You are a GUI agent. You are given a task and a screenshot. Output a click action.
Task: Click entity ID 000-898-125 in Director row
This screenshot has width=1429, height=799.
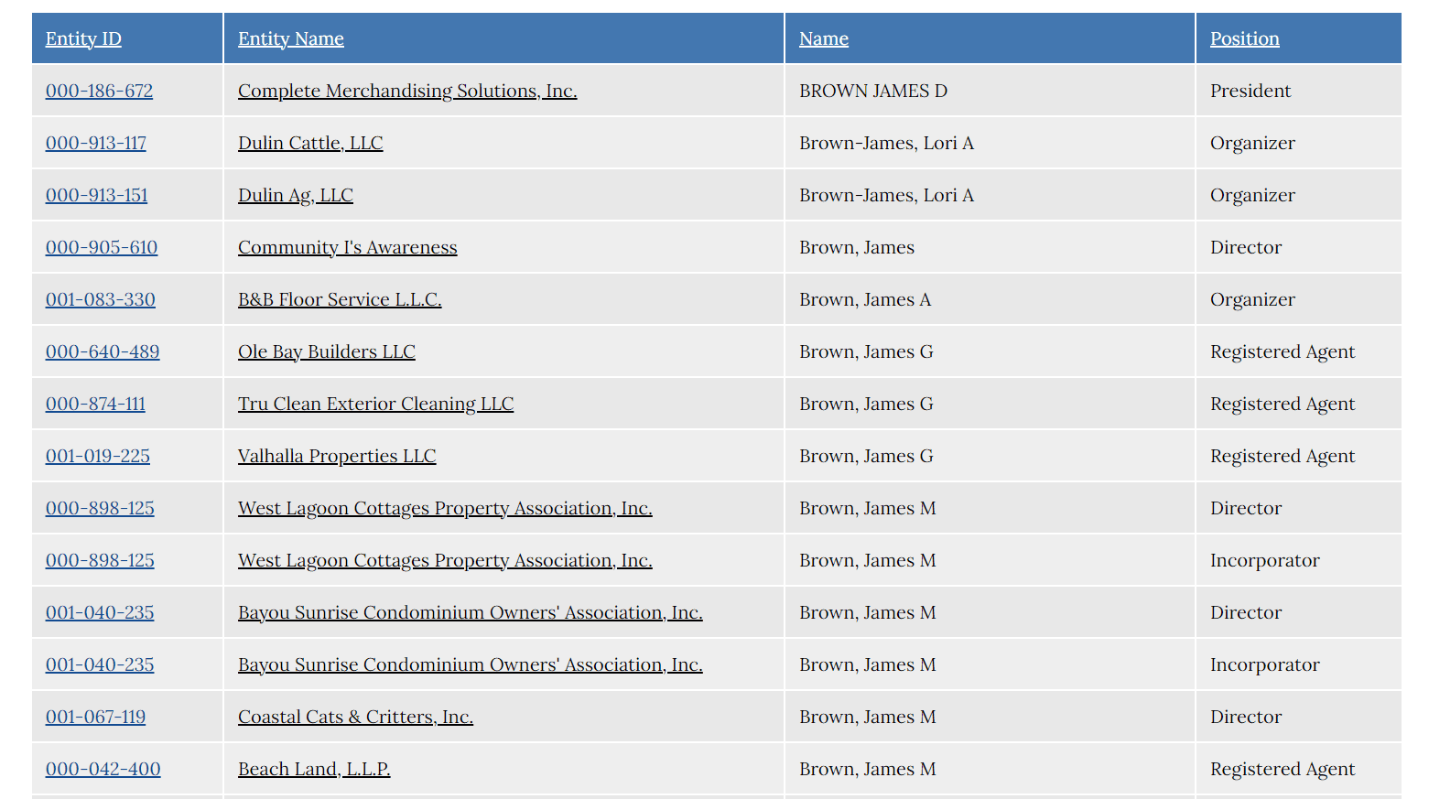pyautogui.click(x=100, y=508)
